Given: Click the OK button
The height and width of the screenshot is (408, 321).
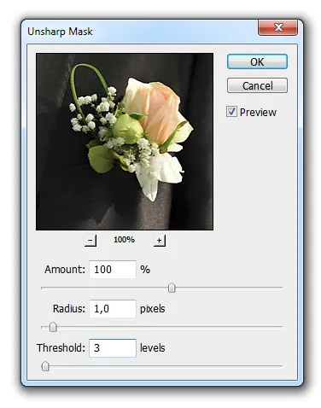Looking at the screenshot, I should pos(257,61).
